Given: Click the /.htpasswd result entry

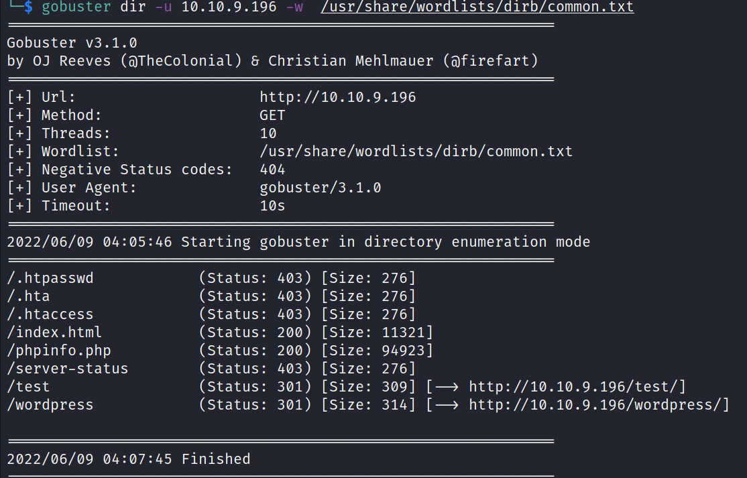Looking at the screenshot, I should point(50,278).
